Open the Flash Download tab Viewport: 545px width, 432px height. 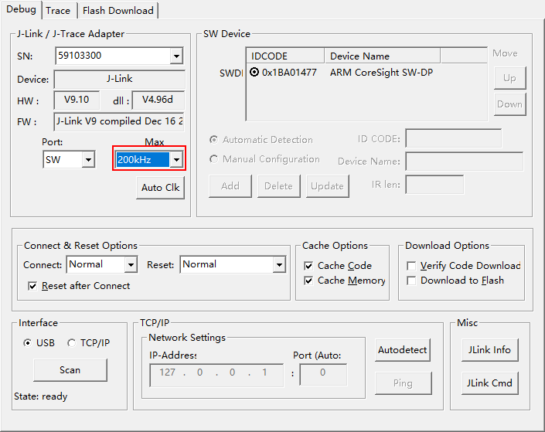118,10
